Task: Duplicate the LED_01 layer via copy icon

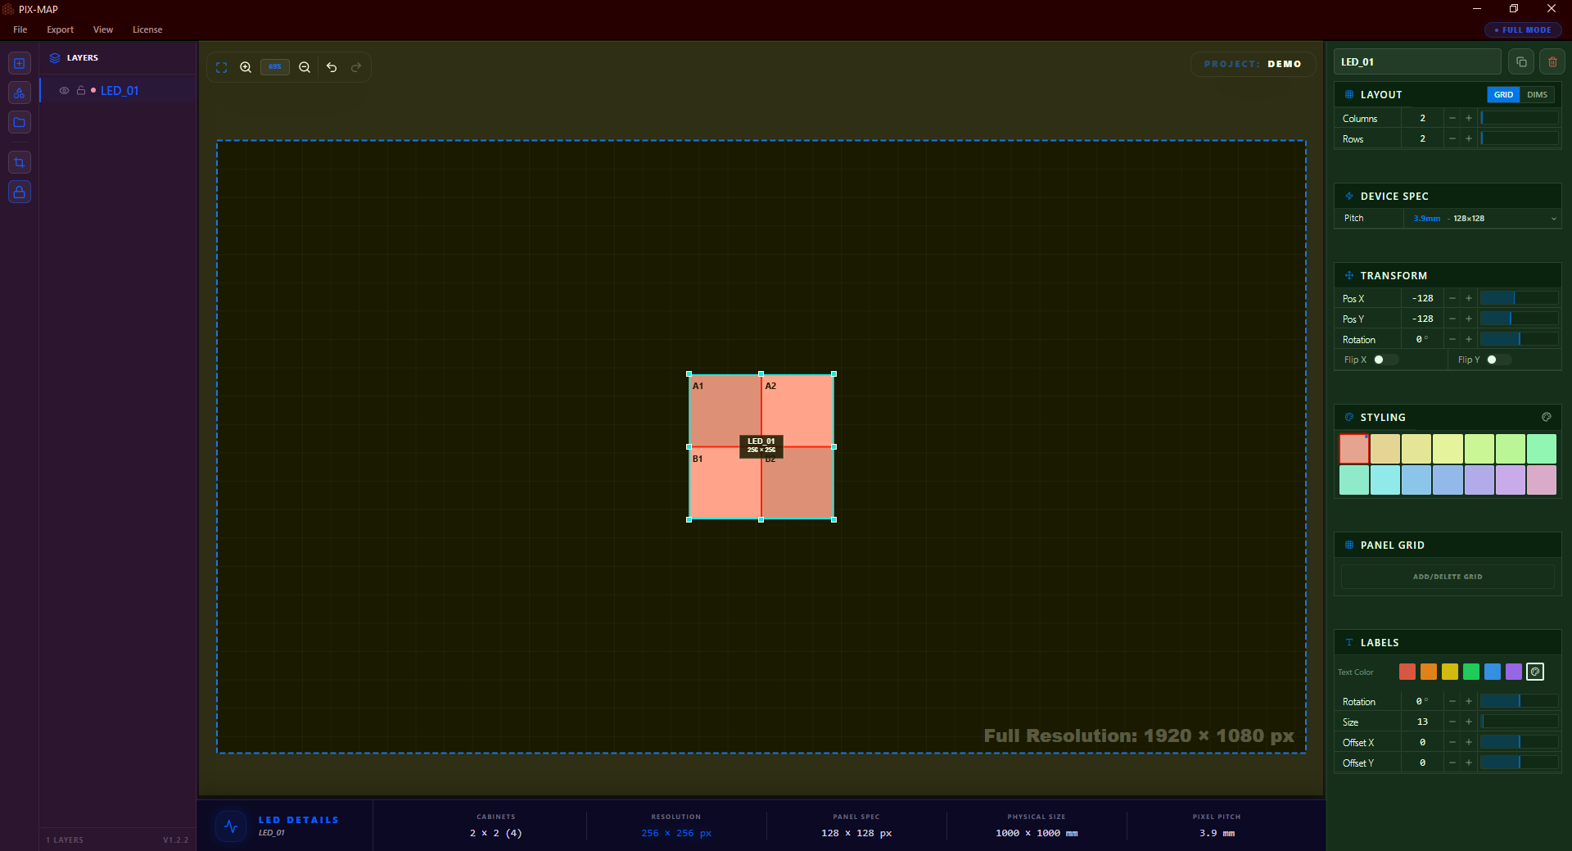Action: point(1520,61)
